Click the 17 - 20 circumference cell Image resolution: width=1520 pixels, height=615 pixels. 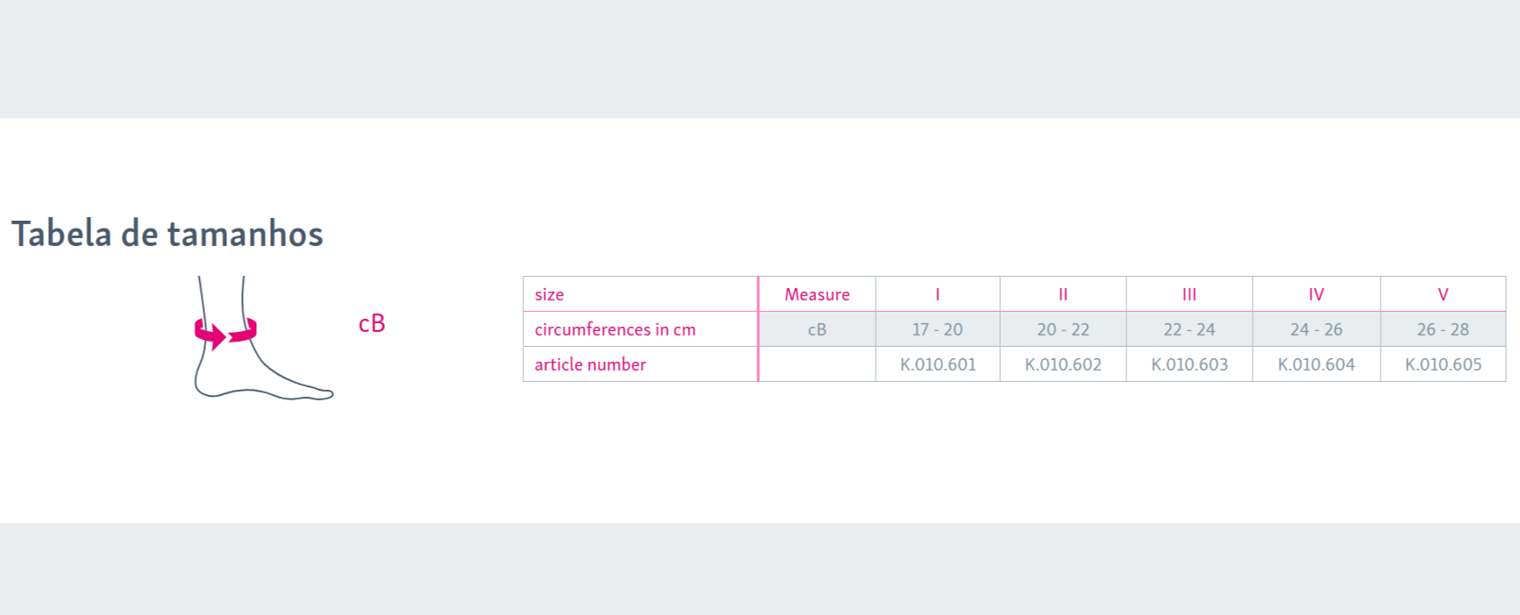(938, 329)
